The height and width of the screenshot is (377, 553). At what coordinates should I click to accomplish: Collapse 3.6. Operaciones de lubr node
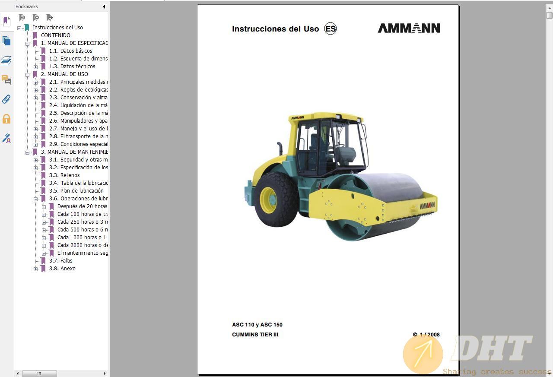point(36,199)
